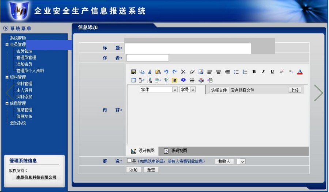Image resolution: width=329 pixels, height=192 pixels.
Task: Click the Cut scissors icon
Action: pos(150,72)
